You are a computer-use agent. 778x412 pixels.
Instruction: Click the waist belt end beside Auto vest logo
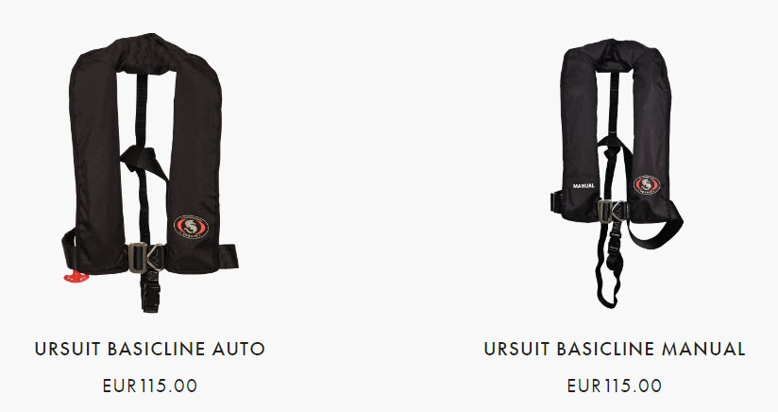click(228, 257)
